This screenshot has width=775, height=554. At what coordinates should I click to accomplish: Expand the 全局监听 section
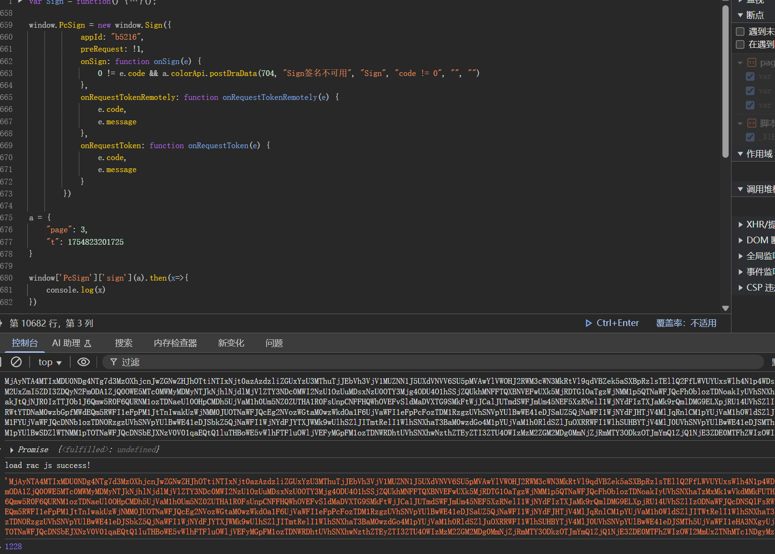point(741,256)
